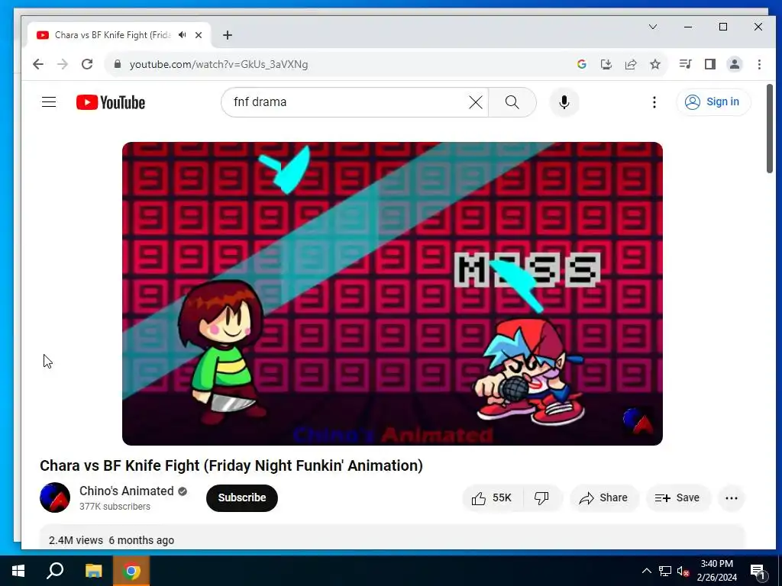Open Windows taskbar search
This screenshot has width=782, height=586.
coord(55,571)
